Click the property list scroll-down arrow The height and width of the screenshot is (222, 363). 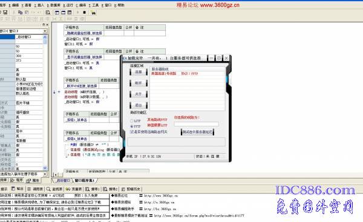45,168
